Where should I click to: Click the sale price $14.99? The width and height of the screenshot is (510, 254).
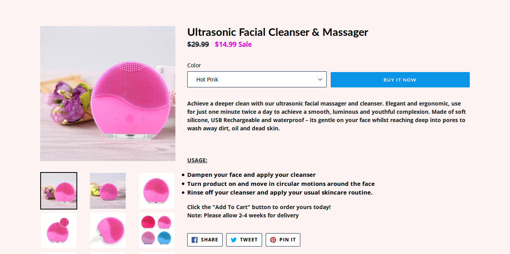(226, 44)
